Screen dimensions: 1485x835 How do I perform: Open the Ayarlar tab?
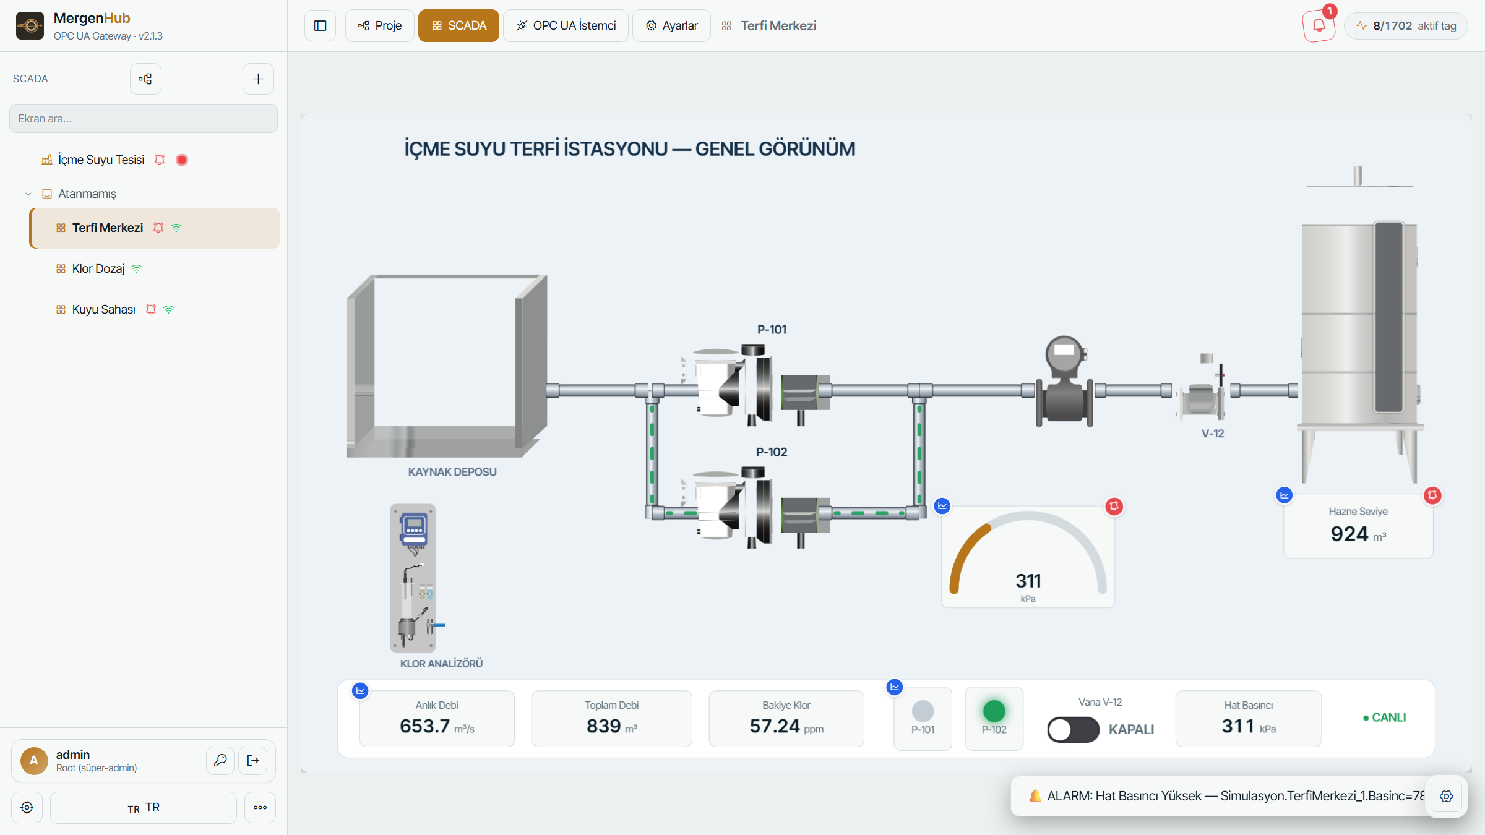tap(671, 25)
